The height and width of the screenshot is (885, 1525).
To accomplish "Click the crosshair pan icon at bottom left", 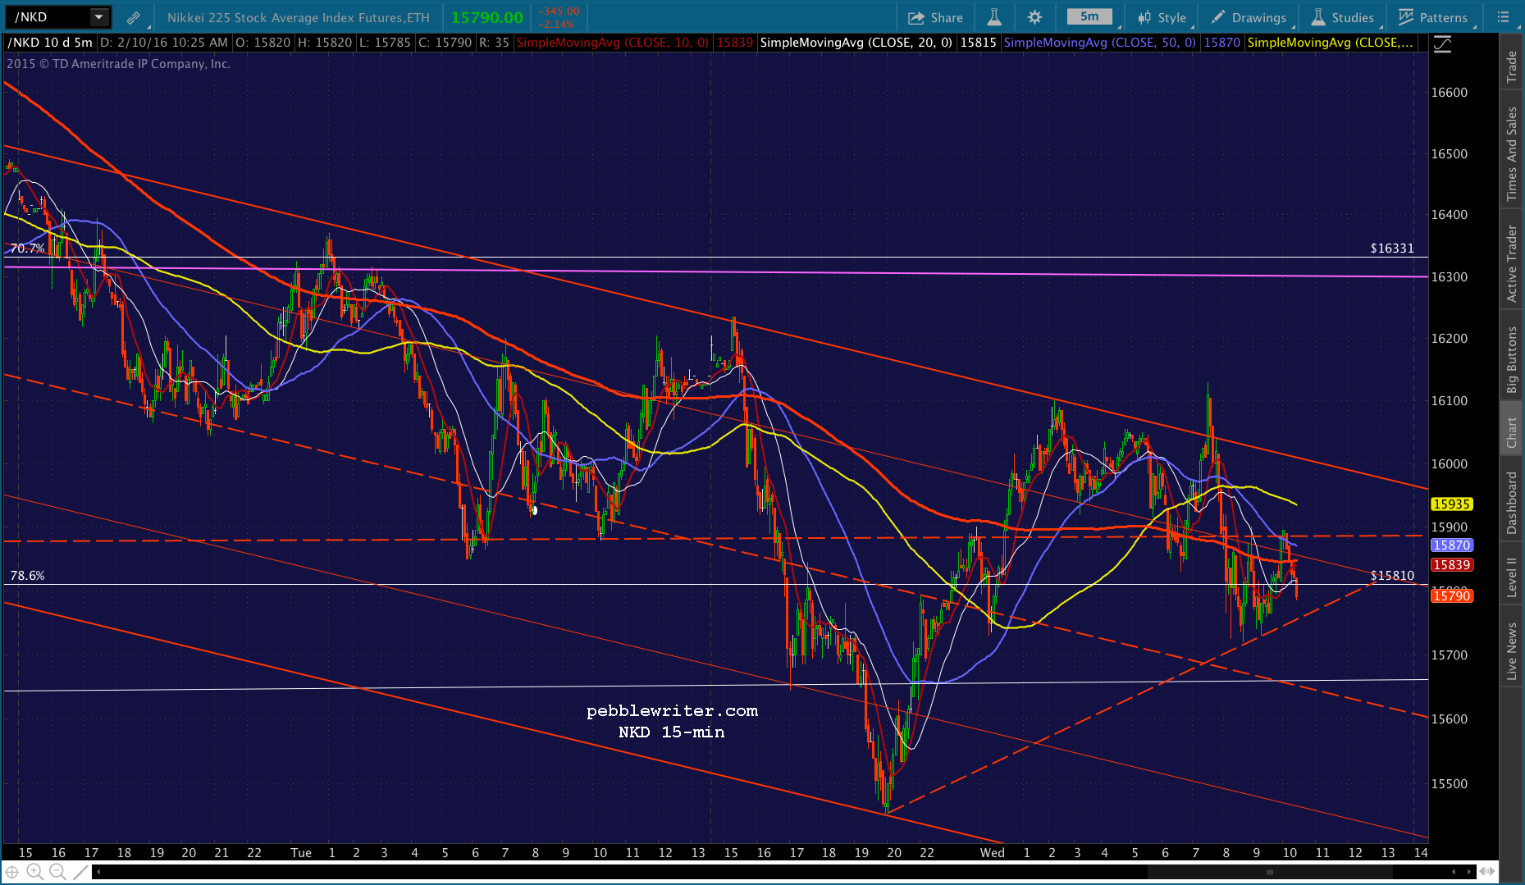I will click(12, 872).
